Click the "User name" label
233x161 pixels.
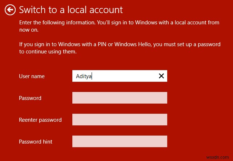tap(32, 76)
